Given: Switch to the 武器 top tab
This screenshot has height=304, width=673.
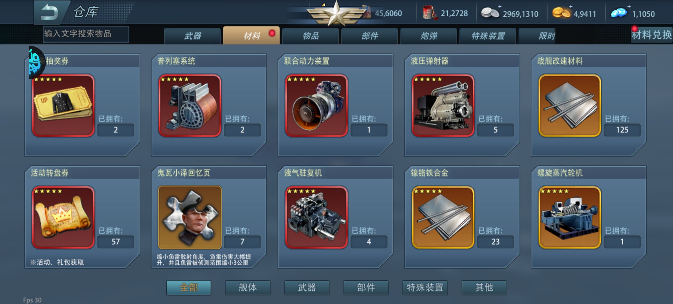Looking at the screenshot, I should (x=192, y=36).
